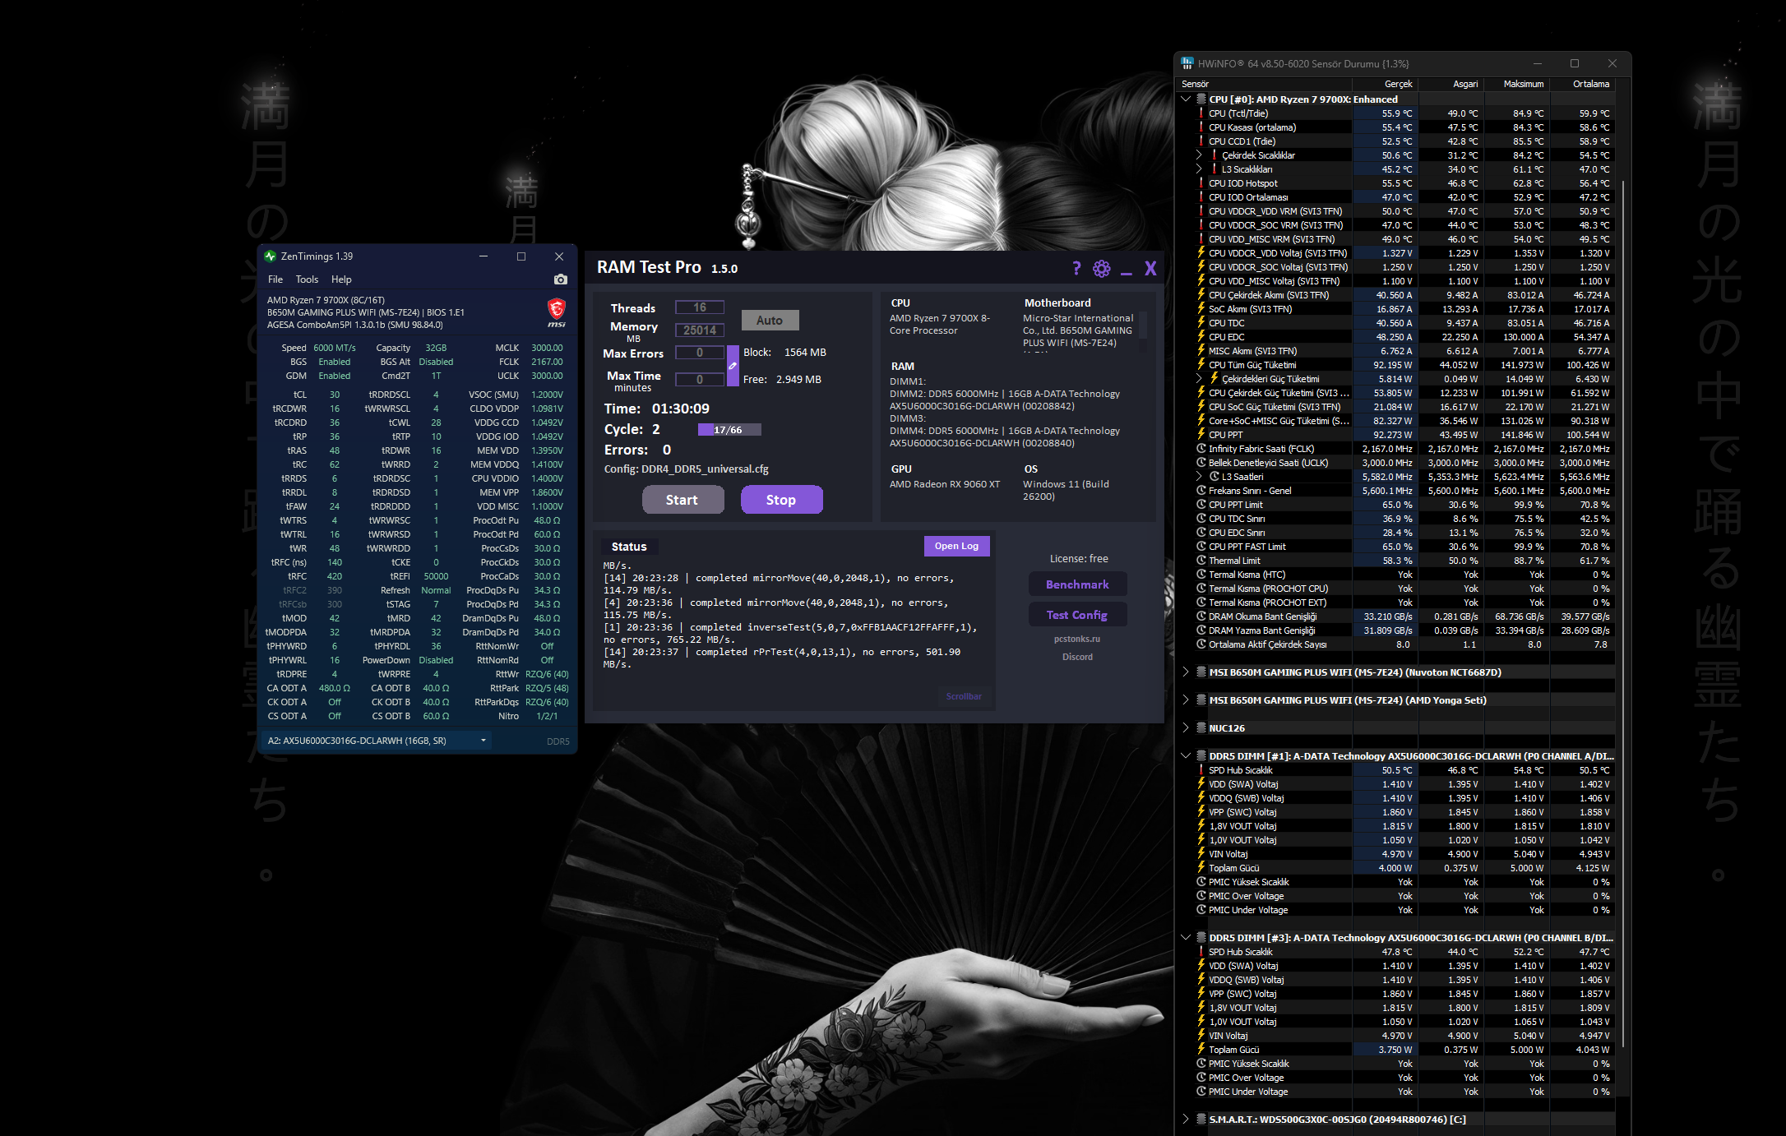The image size is (1786, 1136).
Task: Click the drive icon beside S.M.A.R.T. WDS500G3X0C
Action: (x=1201, y=1120)
